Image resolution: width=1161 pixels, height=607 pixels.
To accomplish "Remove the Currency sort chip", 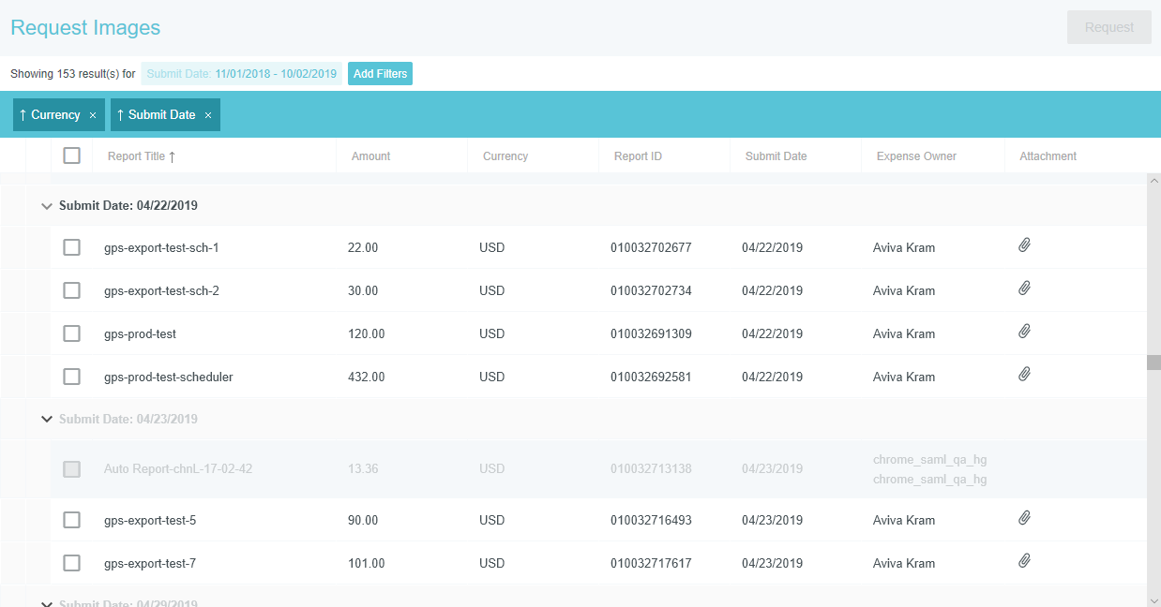I will click(93, 115).
